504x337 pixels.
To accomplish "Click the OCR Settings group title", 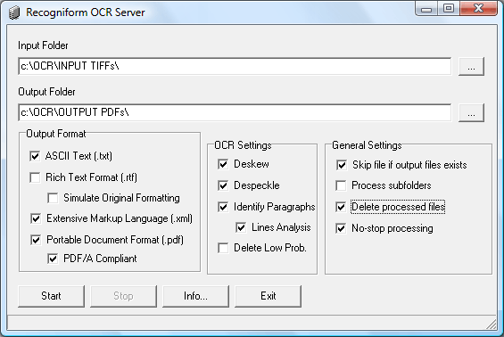I will point(243,145).
